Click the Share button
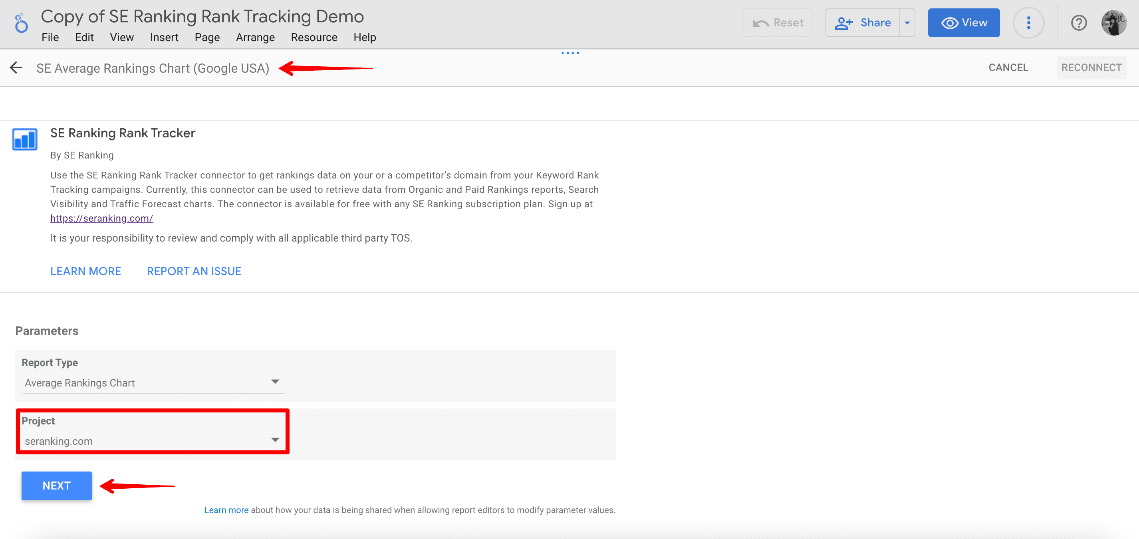Viewport: 1139px width, 539px height. [863, 22]
